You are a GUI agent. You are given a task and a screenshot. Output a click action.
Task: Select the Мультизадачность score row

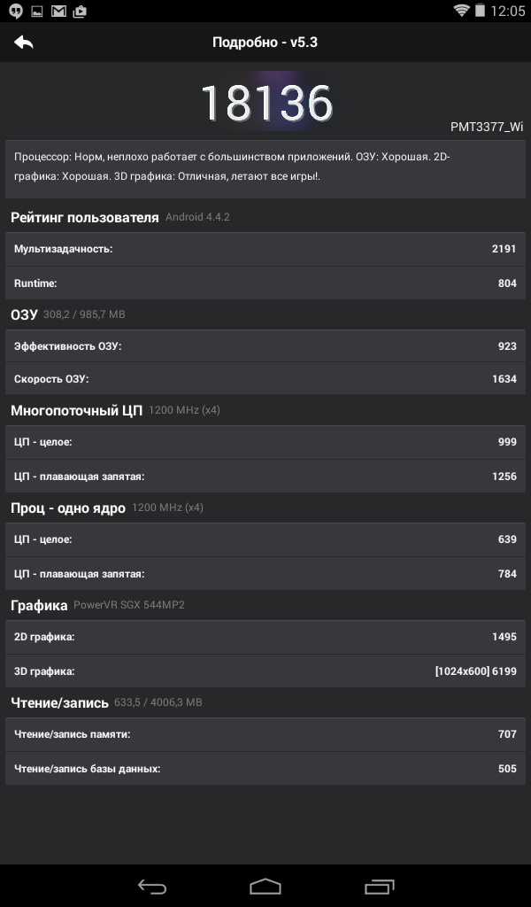point(265,249)
